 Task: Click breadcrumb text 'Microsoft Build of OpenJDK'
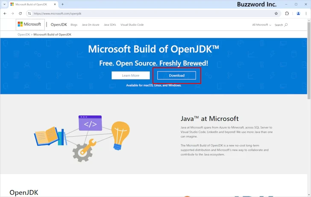pos(53,34)
